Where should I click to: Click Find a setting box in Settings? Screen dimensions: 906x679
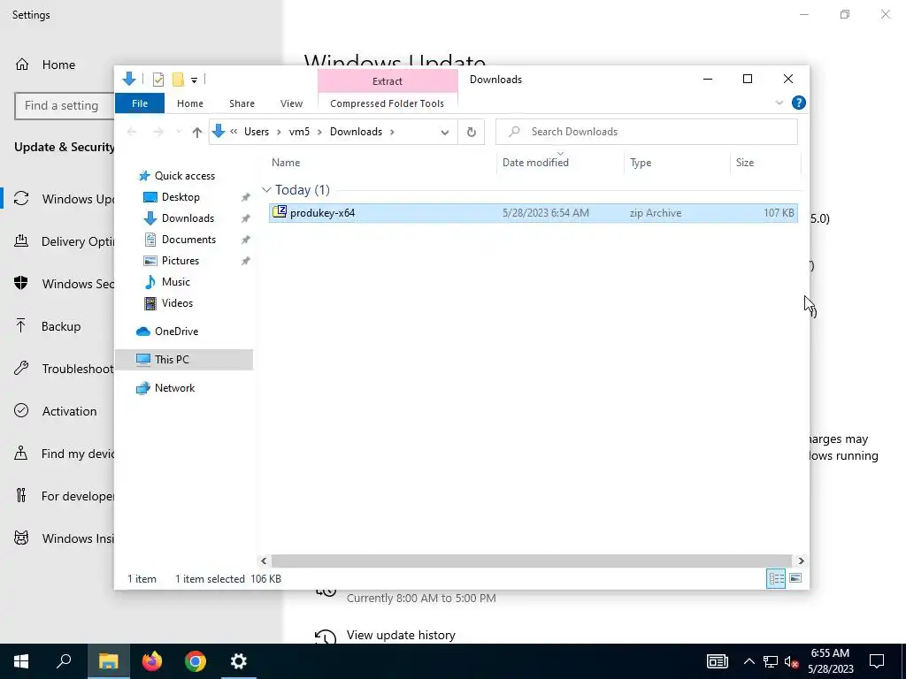click(64, 106)
